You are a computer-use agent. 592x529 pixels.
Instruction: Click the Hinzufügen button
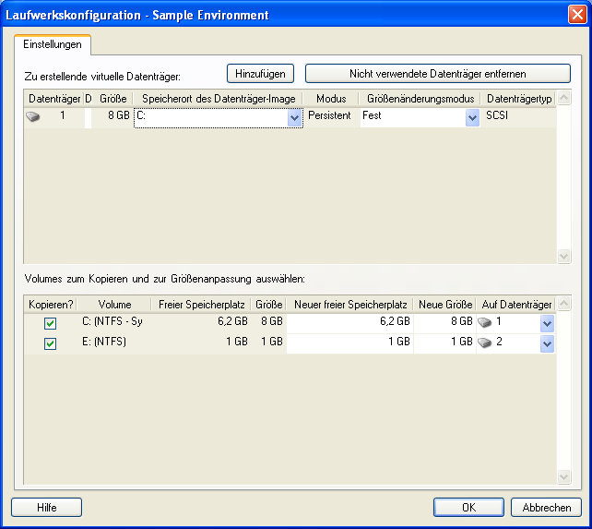pyautogui.click(x=260, y=73)
